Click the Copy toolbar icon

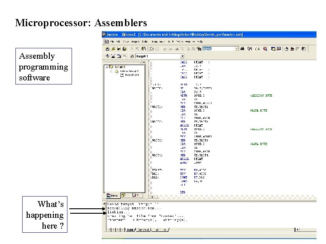tap(138, 49)
